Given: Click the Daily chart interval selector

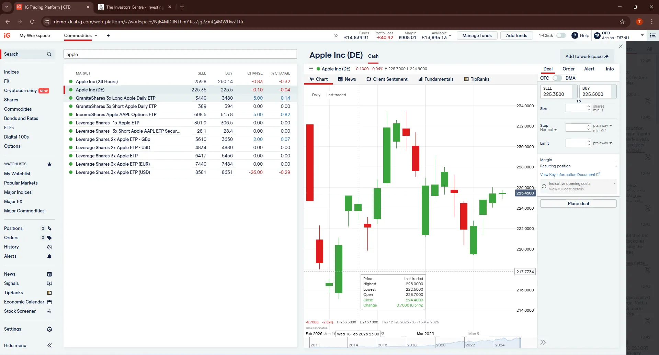Looking at the screenshot, I should (316, 95).
